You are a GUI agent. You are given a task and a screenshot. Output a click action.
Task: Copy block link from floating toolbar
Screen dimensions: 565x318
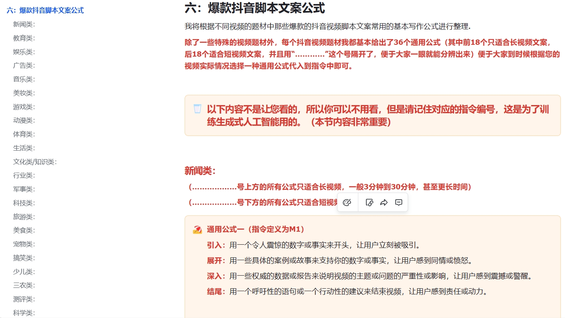pyautogui.click(x=370, y=203)
